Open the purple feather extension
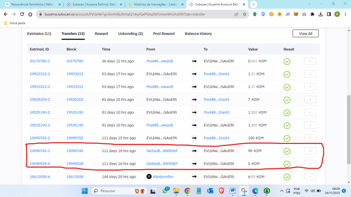This screenshot has height=197, width=351. click(x=287, y=14)
